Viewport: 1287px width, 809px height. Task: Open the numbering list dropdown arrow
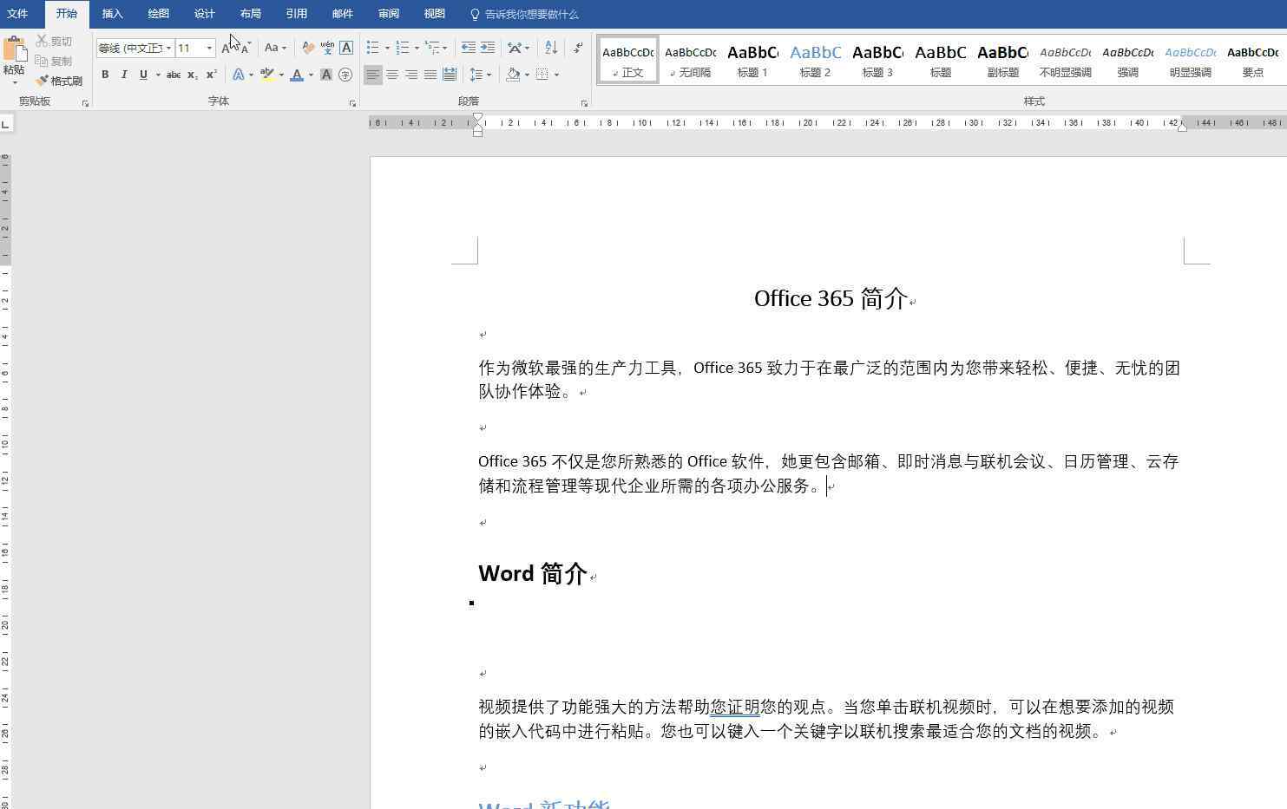pyautogui.click(x=417, y=48)
